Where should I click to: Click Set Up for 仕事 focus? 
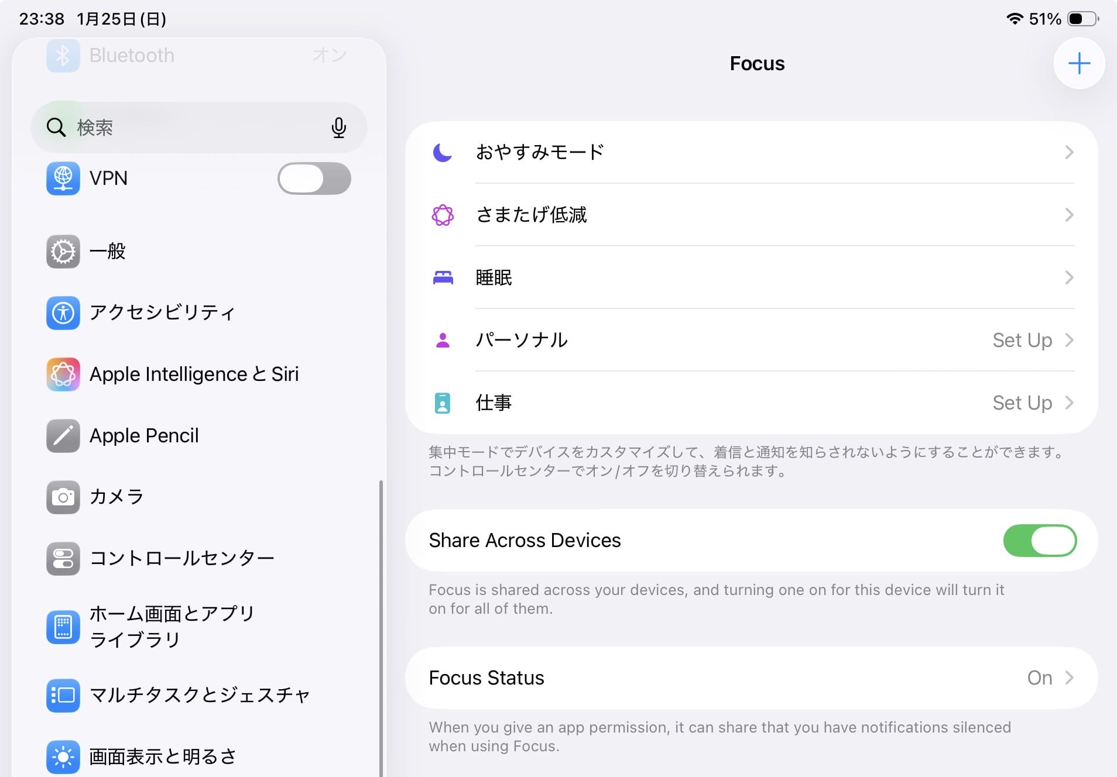tap(1022, 403)
